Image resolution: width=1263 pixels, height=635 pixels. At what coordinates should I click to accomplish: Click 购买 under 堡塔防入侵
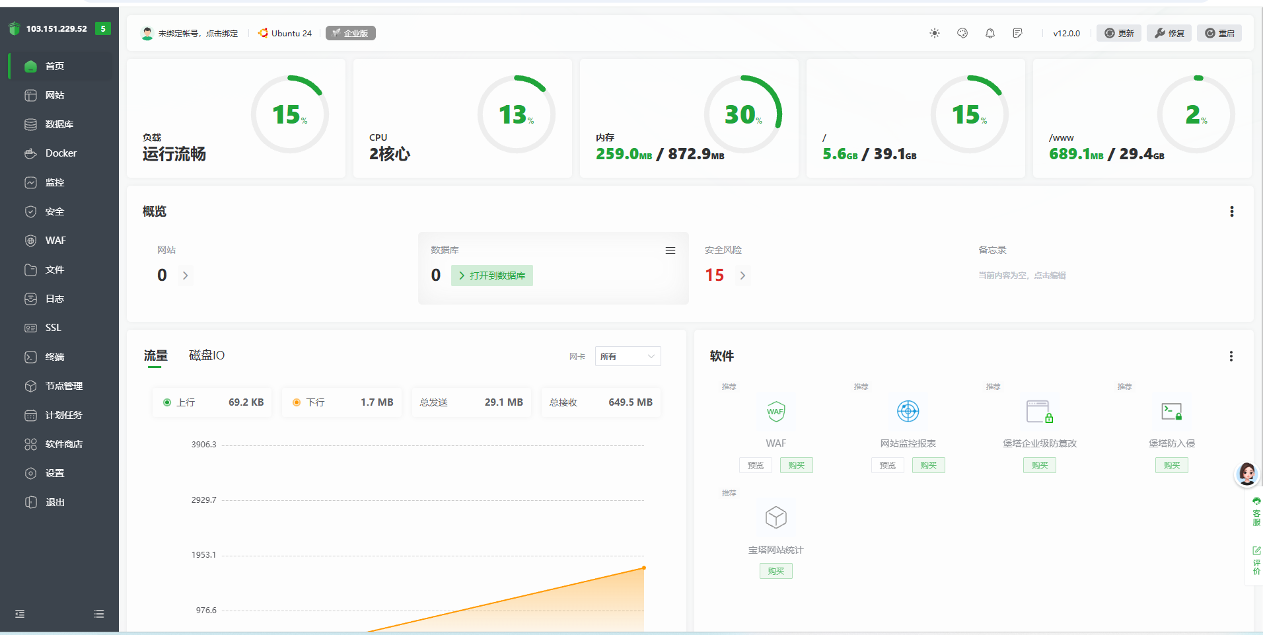[x=1172, y=465]
